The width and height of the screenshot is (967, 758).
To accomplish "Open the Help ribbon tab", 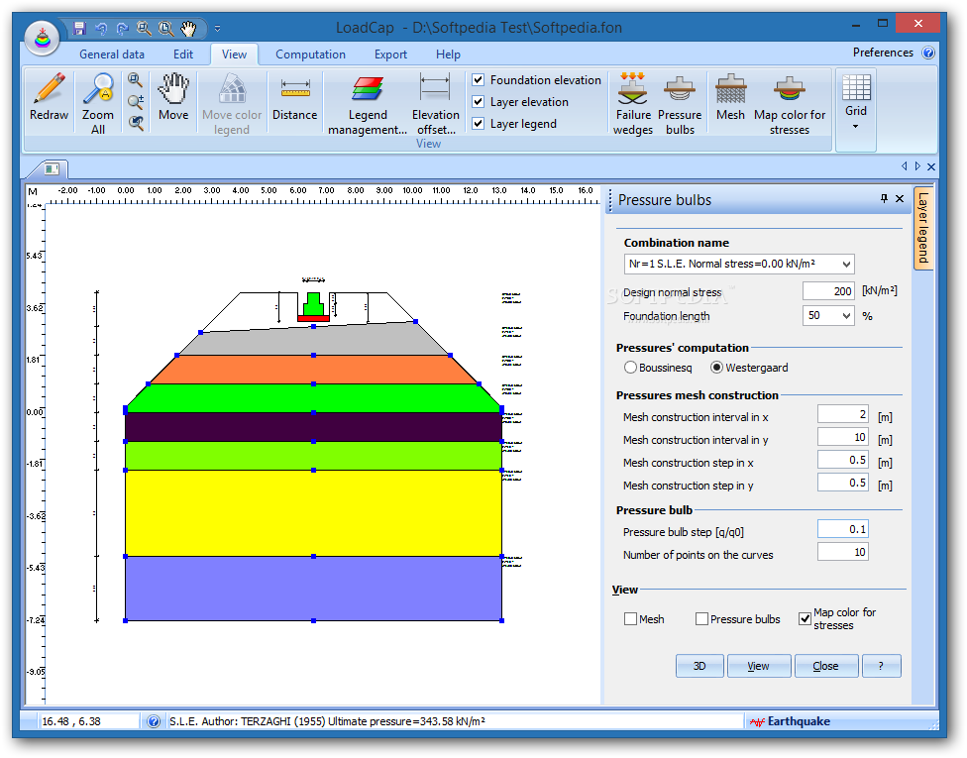I will [x=449, y=54].
